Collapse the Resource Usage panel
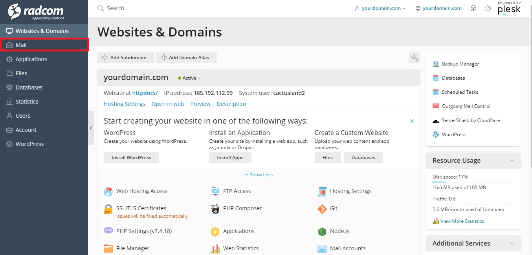The width and height of the screenshot is (532, 255). point(512,160)
